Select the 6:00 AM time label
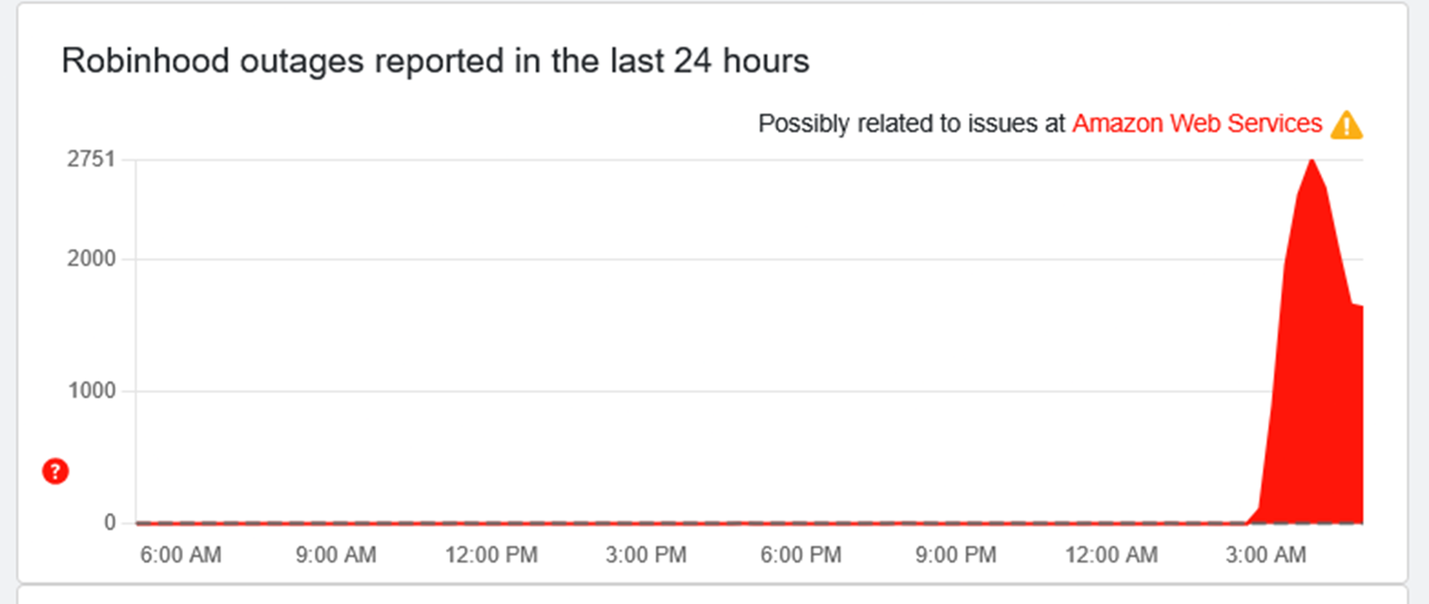The width and height of the screenshot is (1429, 604). [x=181, y=555]
